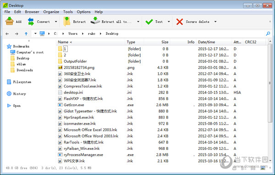275x175 pixels.
Task: Open the Organize menu
Action: [x=51, y=12]
